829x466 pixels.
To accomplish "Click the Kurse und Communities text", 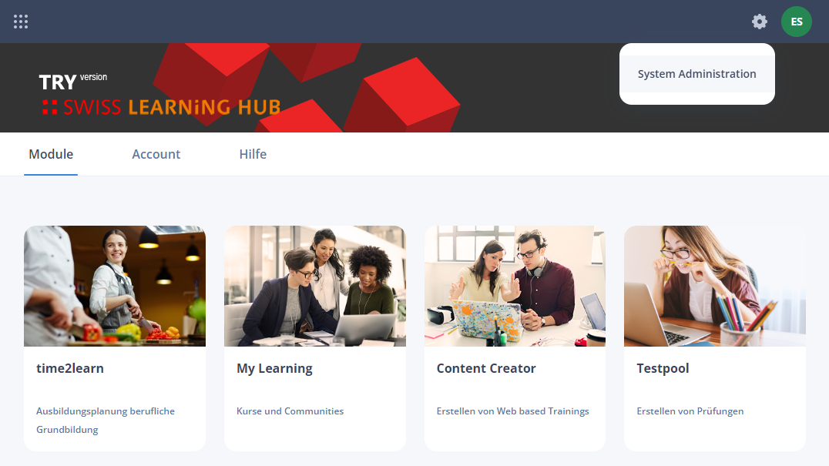I will (290, 411).
